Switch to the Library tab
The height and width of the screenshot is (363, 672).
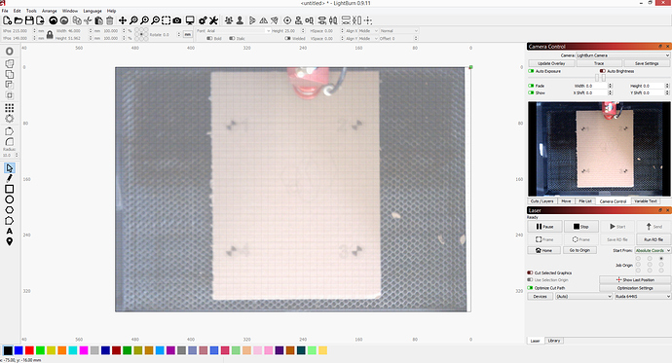[x=554, y=341]
